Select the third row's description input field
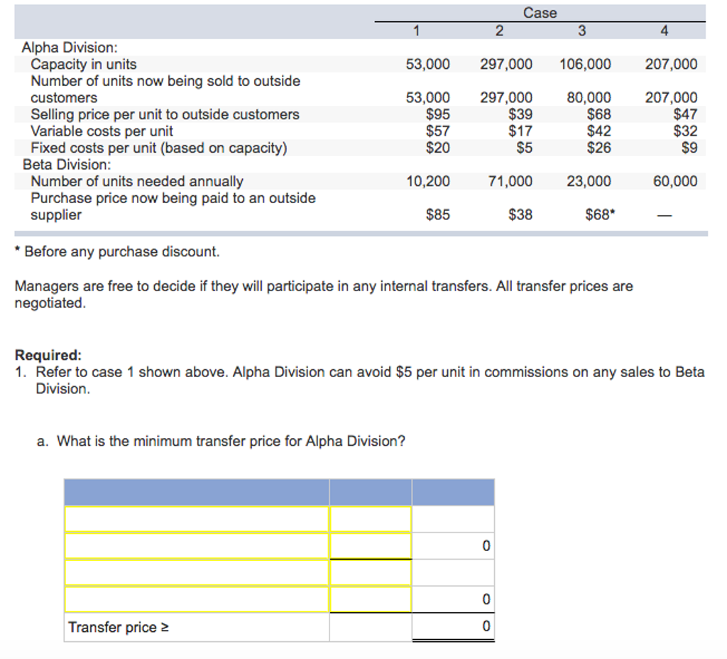Image resolution: width=727 pixels, height=659 pixels. click(197, 573)
